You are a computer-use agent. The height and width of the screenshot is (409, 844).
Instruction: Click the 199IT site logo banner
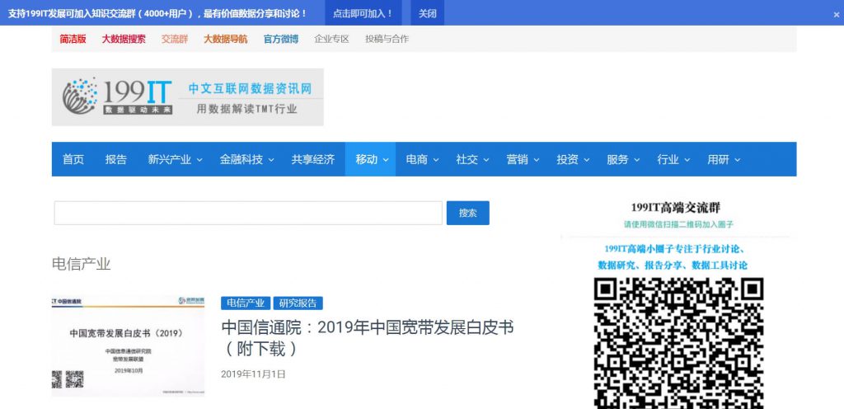click(187, 96)
